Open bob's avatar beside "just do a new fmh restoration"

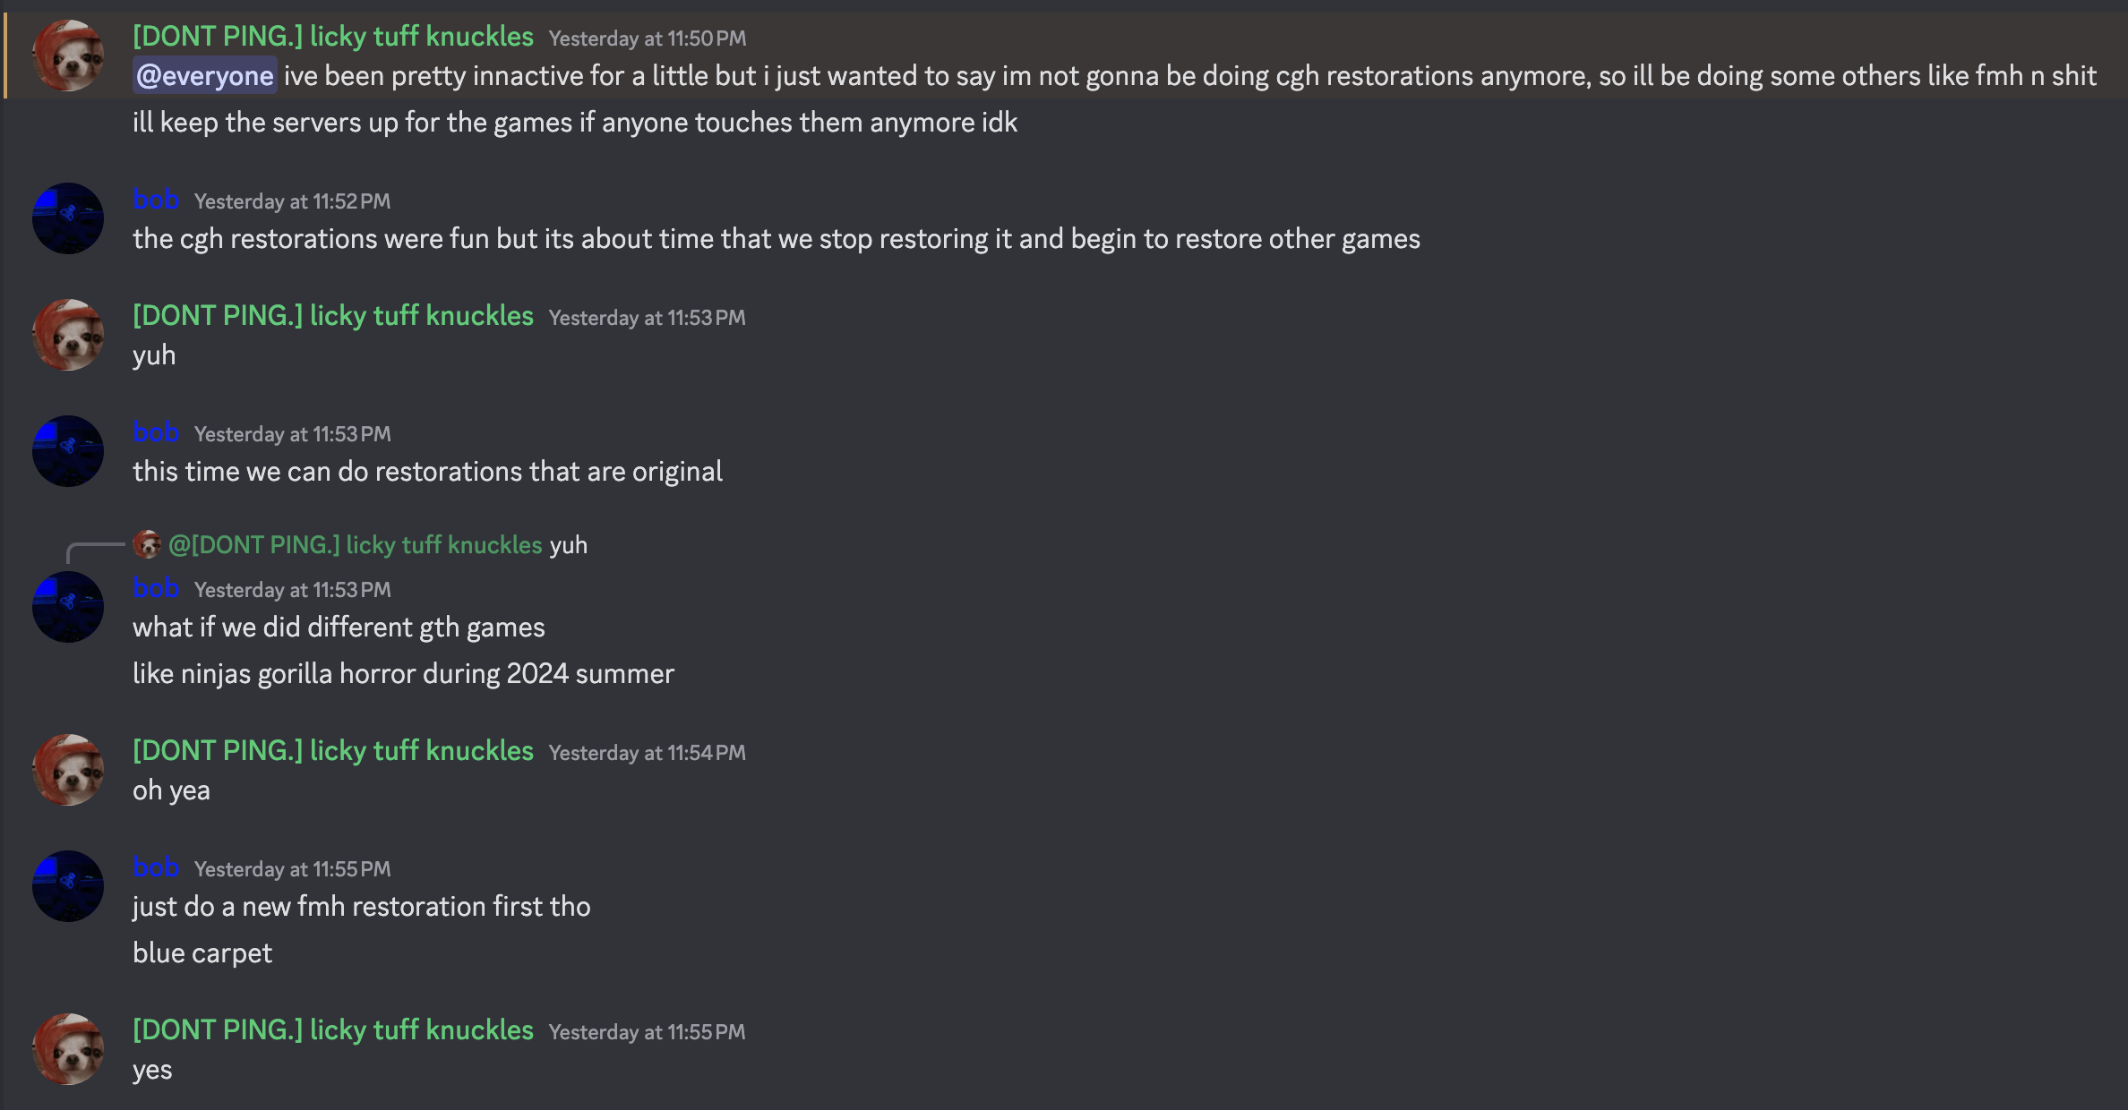68,886
